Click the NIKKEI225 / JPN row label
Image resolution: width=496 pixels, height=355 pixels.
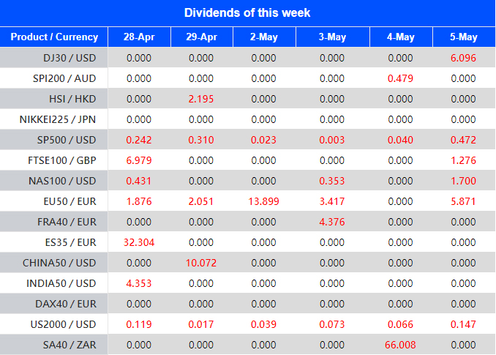point(61,119)
